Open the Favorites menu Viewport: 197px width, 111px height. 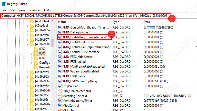click(x=34, y=10)
